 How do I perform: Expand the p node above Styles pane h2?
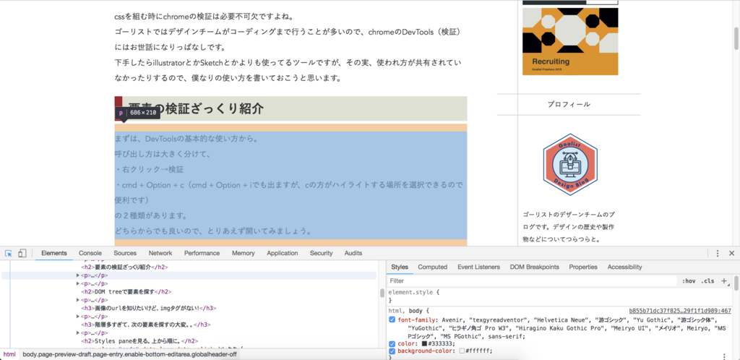pyautogui.click(x=78, y=333)
